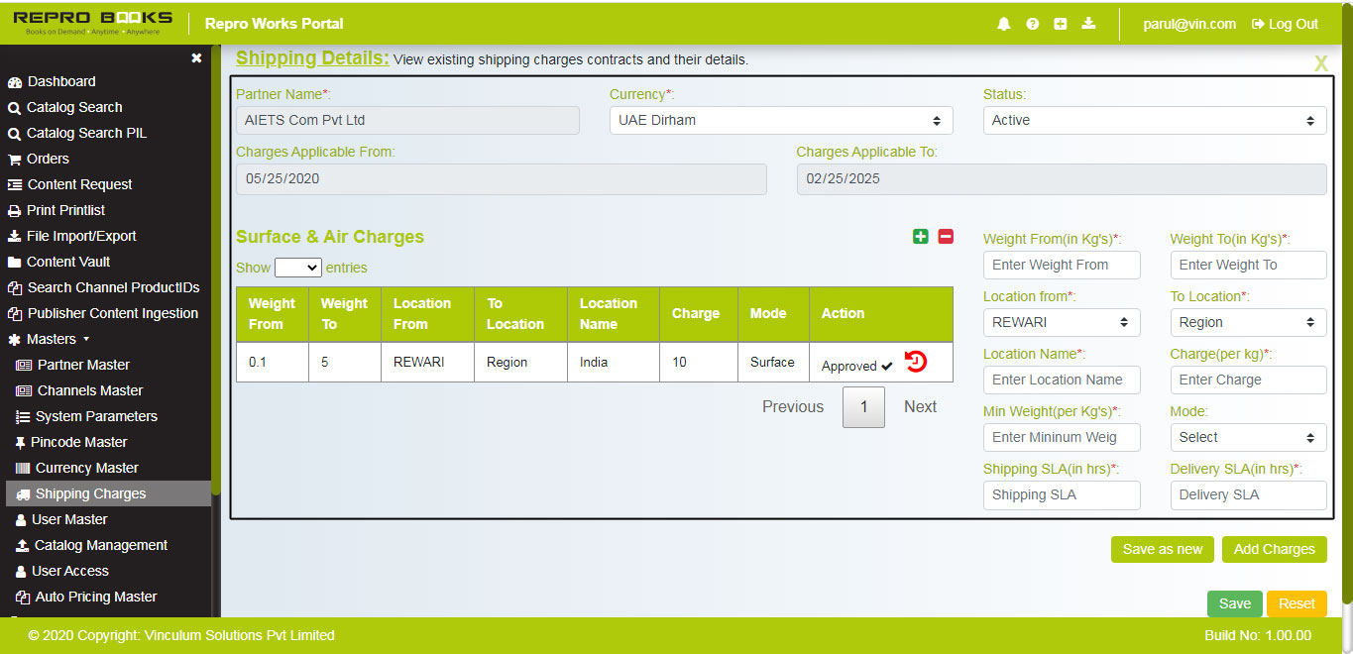The width and height of the screenshot is (1353, 654).
Task: Open the notifications bell icon
Action: click(x=1003, y=23)
